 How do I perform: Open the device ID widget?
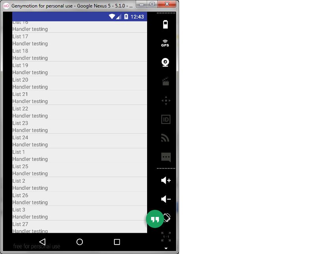pyautogui.click(x=166, y=119)
